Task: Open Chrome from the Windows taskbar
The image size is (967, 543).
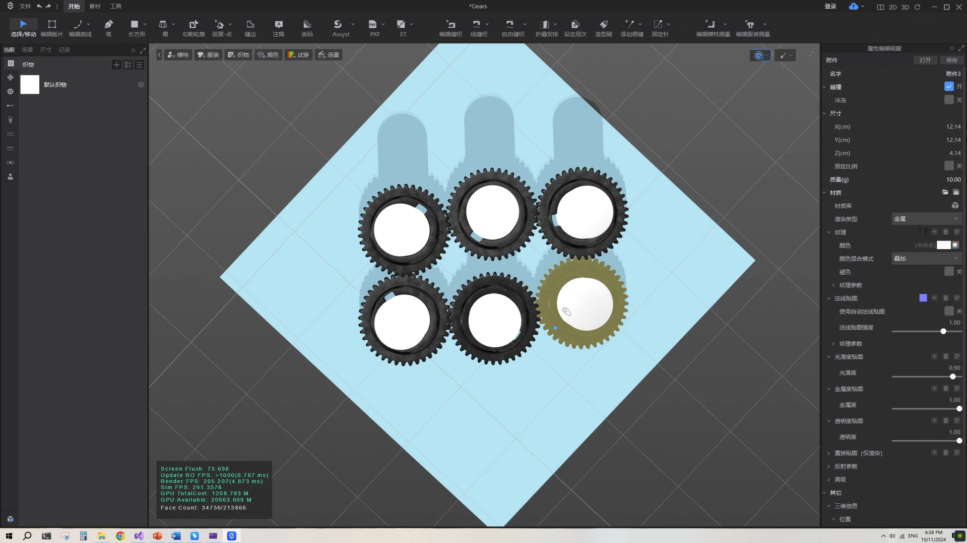Action: (120, 536)
